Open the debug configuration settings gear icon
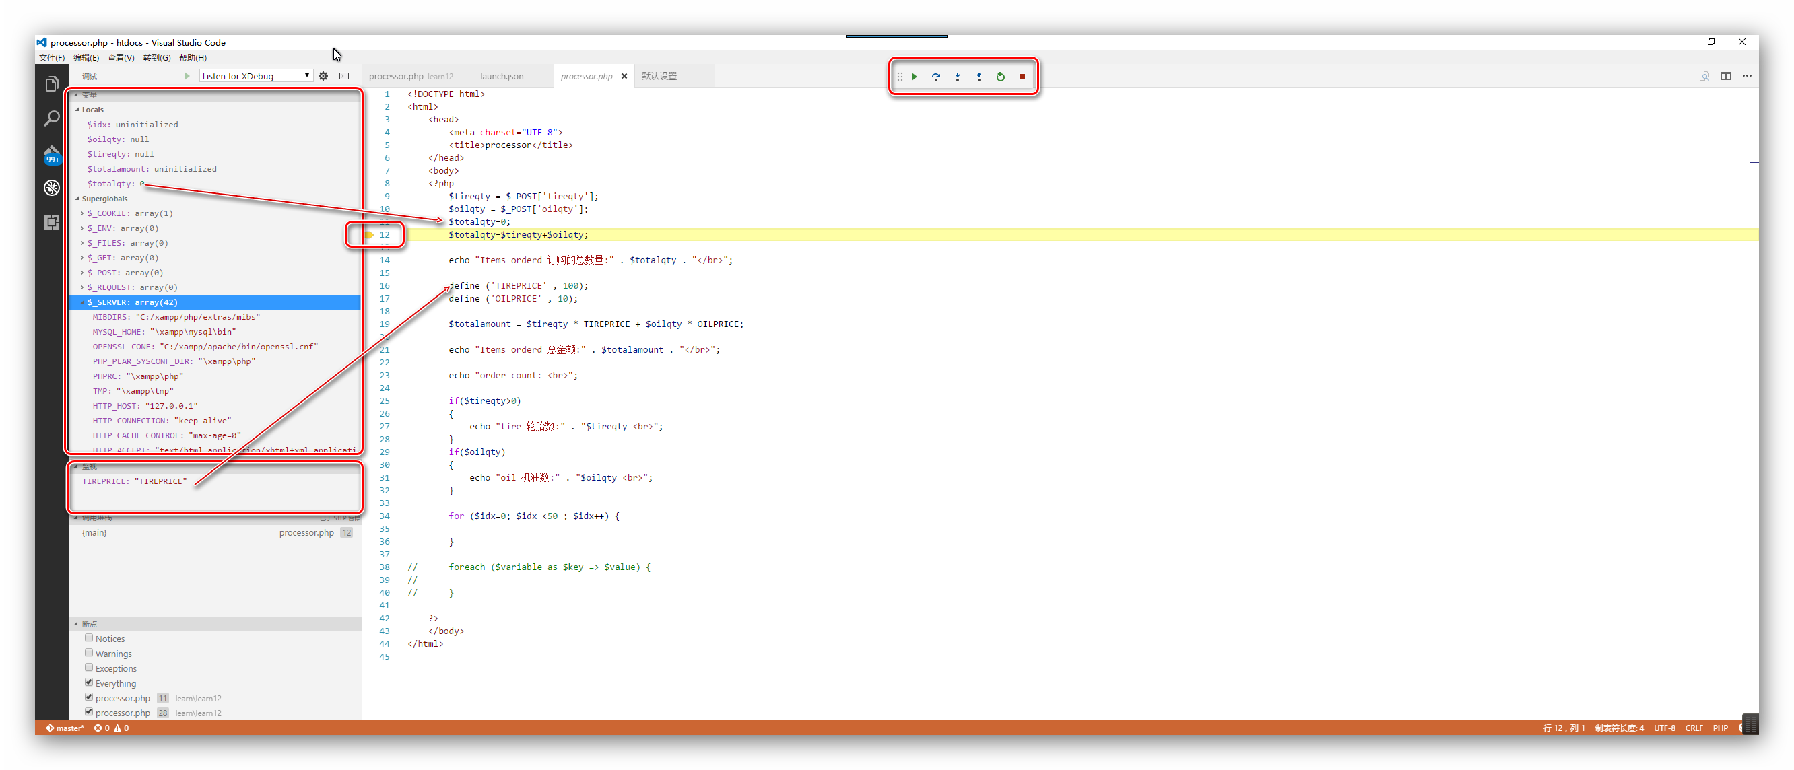This screenshot has height=770, width=1794. tap(324, 75)
